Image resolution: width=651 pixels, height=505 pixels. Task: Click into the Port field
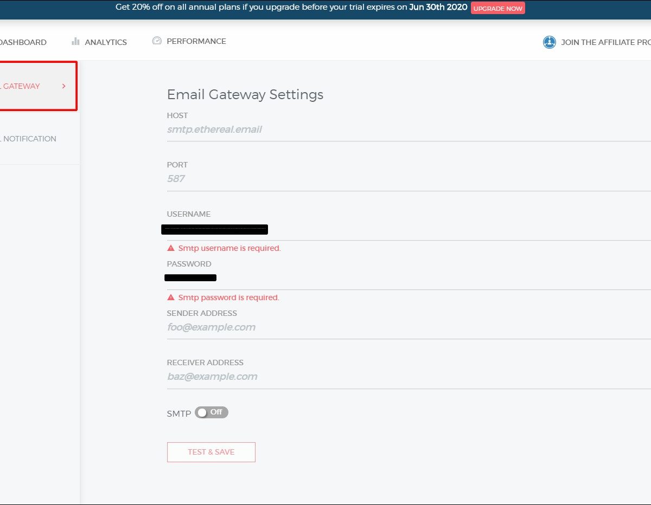[407, 179]
